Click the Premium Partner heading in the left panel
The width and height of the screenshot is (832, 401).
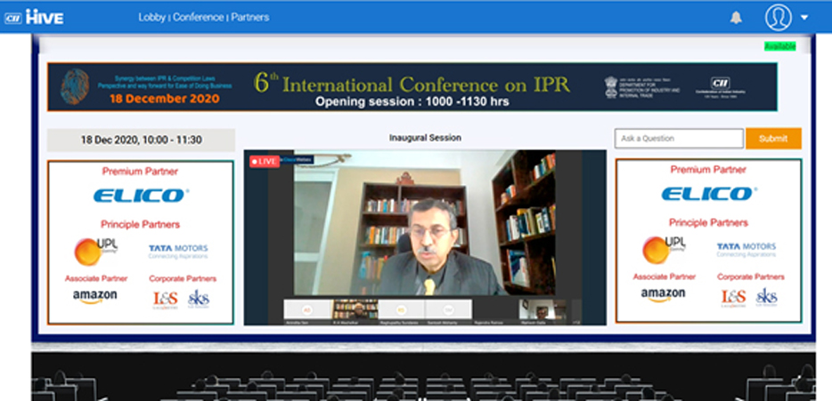point(140,172)
